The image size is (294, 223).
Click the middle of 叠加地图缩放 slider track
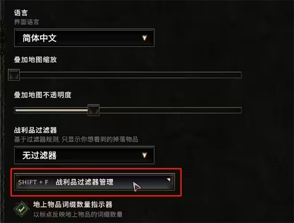(130, 75)
